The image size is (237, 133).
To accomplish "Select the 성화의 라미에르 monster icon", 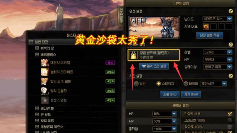I will point(45,72).
